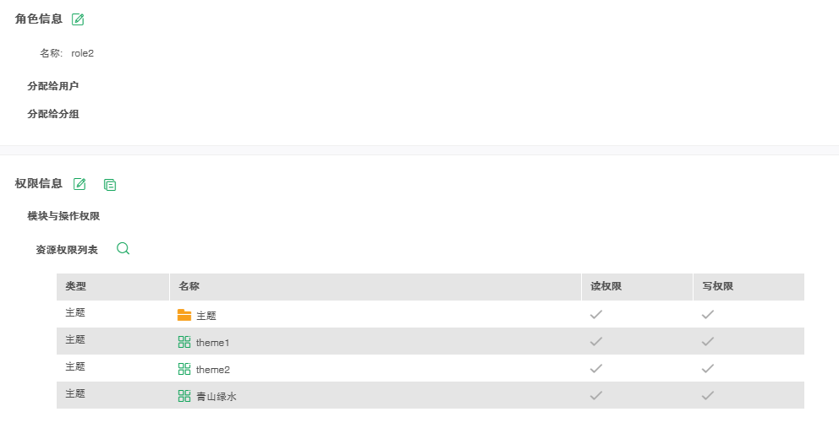Click the orange 主题 folder icon
This screenshot has height=428, width=839.
click(x=184, y=315)
